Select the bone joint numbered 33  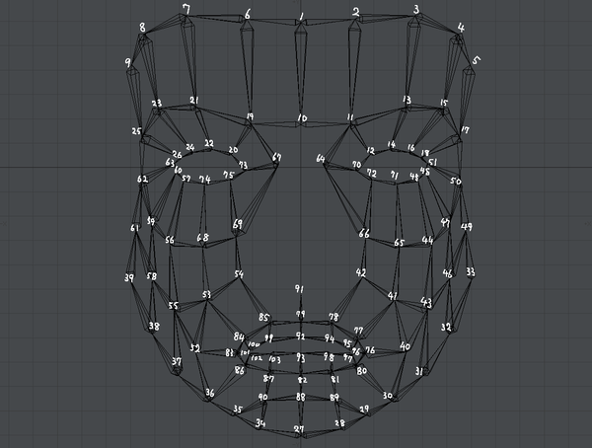tap(471, 272)
